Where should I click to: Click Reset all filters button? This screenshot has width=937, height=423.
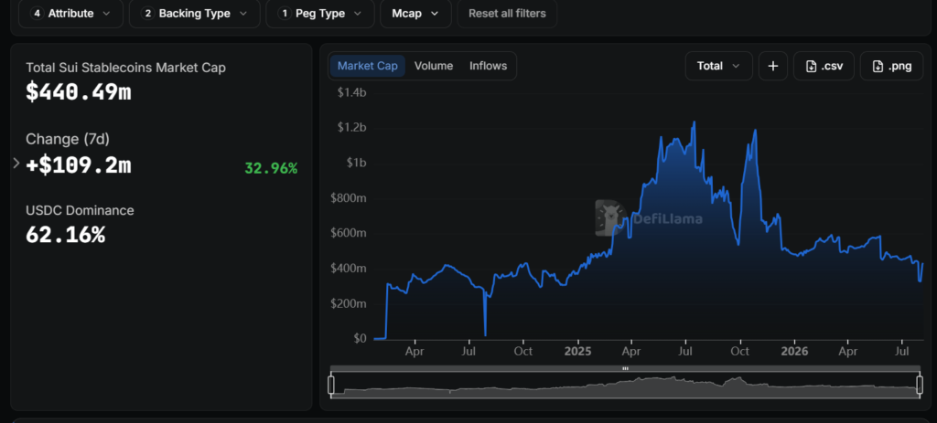point(507,13)
